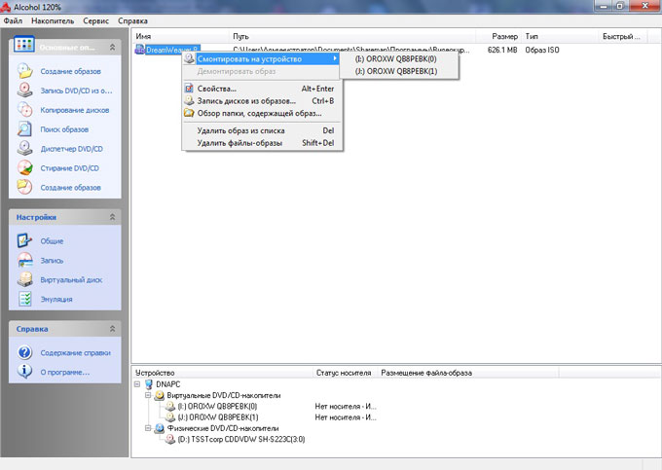Click the Запись settings icon
The height and width of the screenshot is (470, 662).
click(25, 260)
